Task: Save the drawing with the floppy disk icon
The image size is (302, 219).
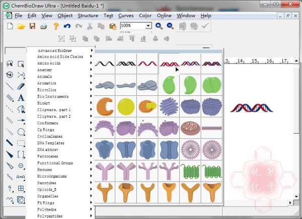Action: click(32, 26)
